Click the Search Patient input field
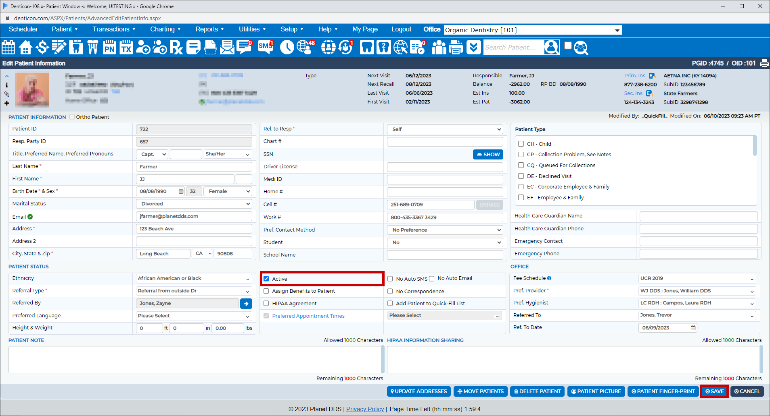770x416 pixels. click(513, 48)
